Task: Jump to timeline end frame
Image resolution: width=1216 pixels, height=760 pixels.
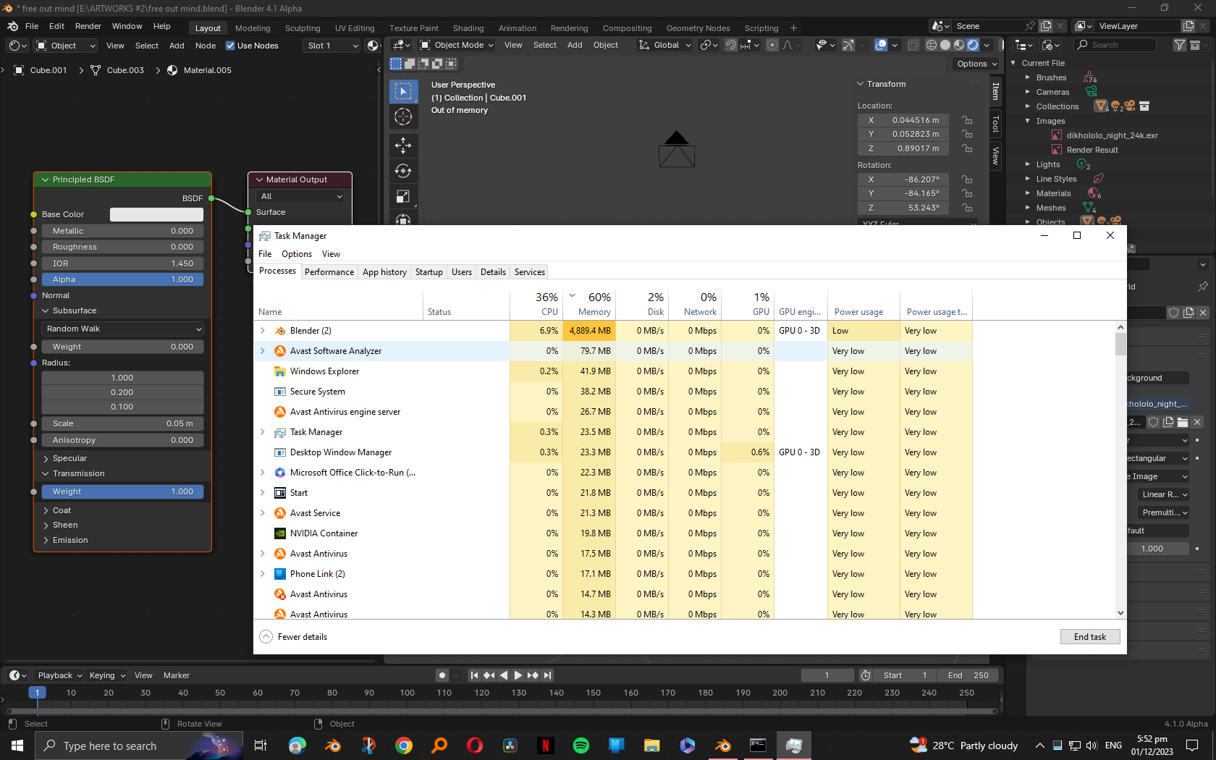Action: [548, 675]
